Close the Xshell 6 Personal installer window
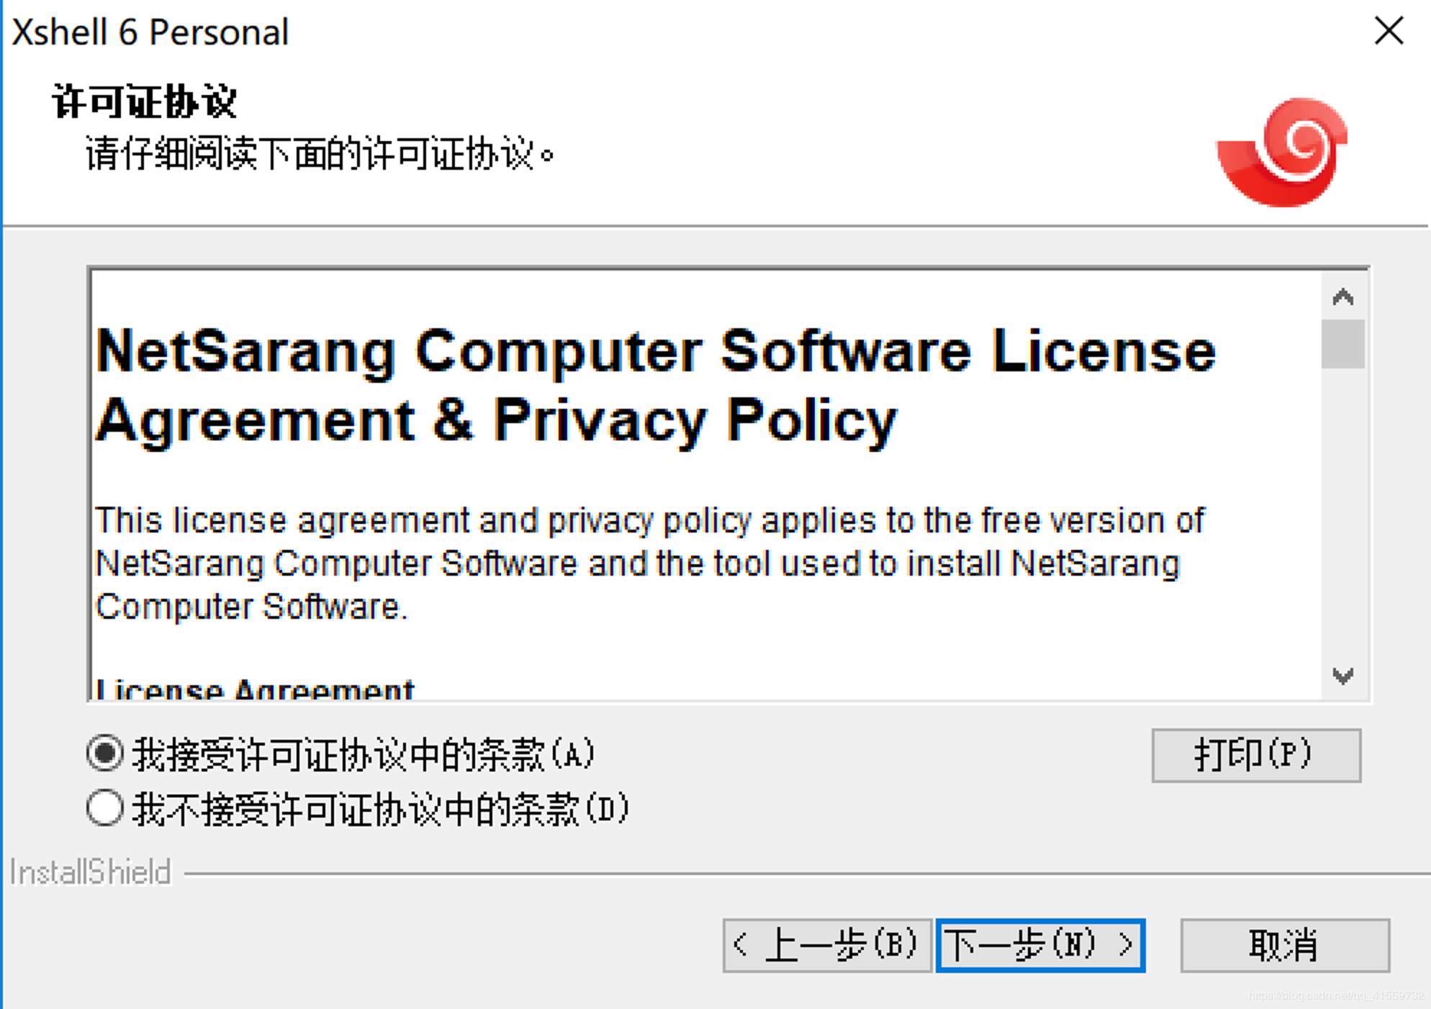This screenshot has width=1431, height=1009. pos(1389,31)
